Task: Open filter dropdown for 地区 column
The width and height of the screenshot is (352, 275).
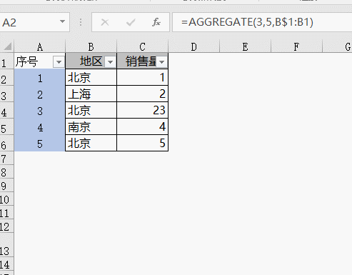Action: click(x=110, y=62)
